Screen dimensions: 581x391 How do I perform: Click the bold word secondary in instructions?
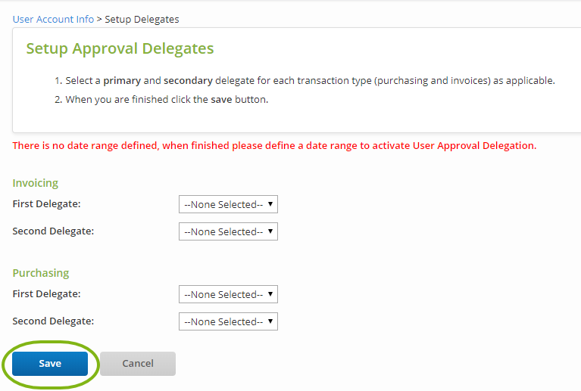click(188, 80)
